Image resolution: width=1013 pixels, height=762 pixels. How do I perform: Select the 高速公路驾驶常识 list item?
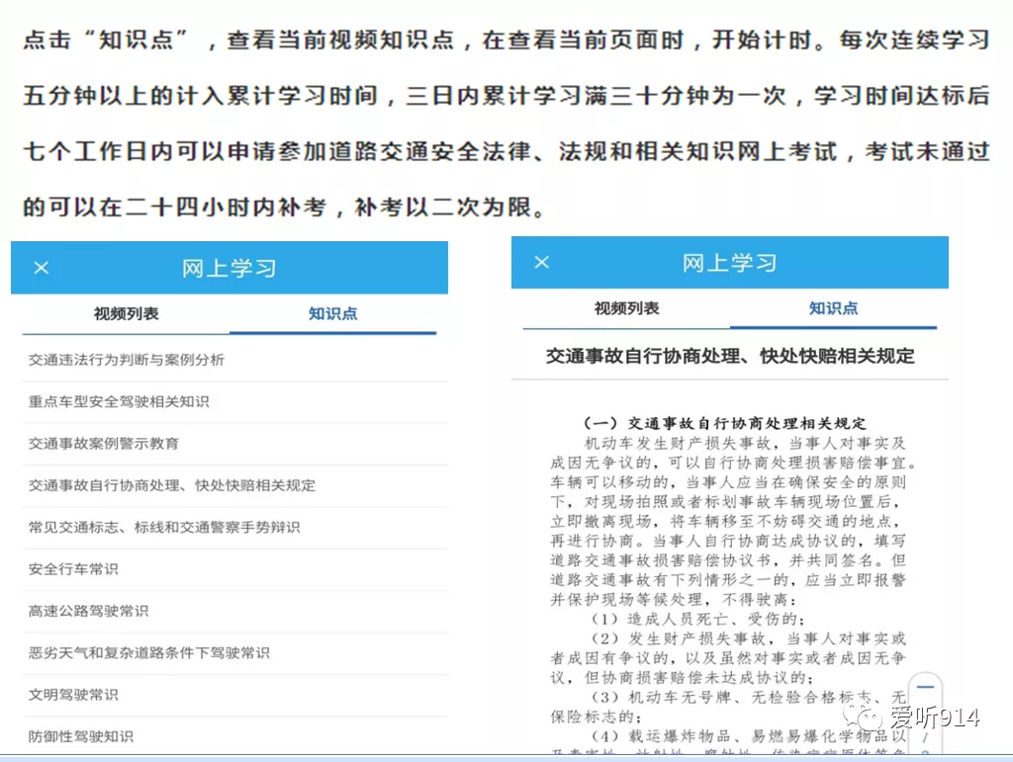coord(235,611)
